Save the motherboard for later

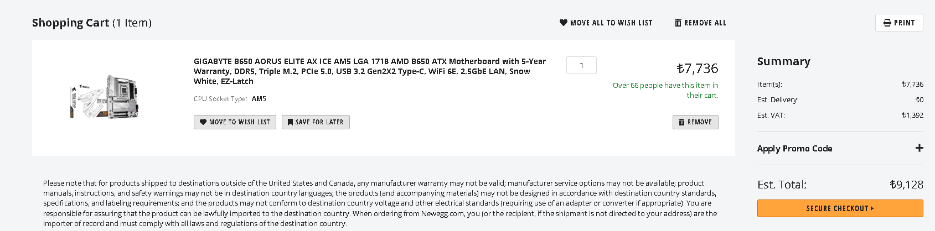click(x=316, y=122)
